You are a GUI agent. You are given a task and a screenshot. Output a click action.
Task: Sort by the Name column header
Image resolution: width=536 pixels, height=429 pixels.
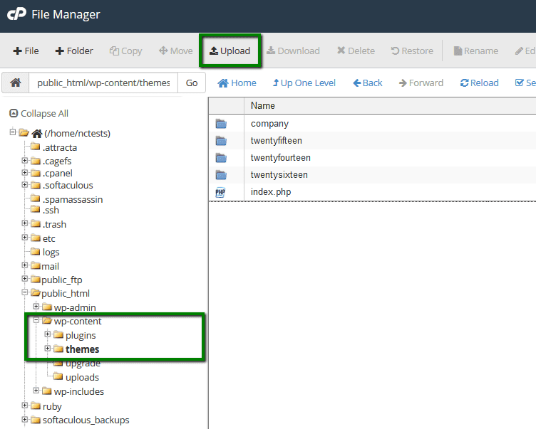pos(263,105)
